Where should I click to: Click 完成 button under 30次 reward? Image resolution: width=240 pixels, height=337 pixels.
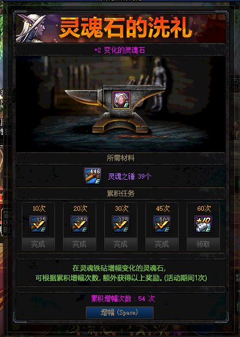(x=121, y=244)
